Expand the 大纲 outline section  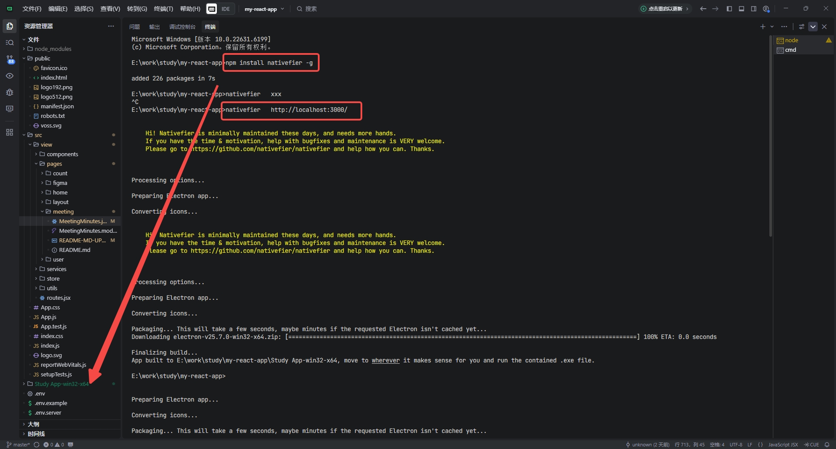(70, 424)
